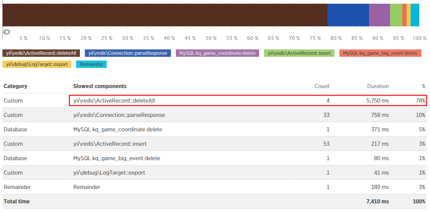
Task: Click the blue parseResponse segment of the bar
Action: click(348, 15)
